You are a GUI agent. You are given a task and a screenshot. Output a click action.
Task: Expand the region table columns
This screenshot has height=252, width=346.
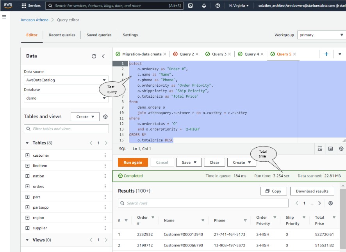(x=27, y=218)
